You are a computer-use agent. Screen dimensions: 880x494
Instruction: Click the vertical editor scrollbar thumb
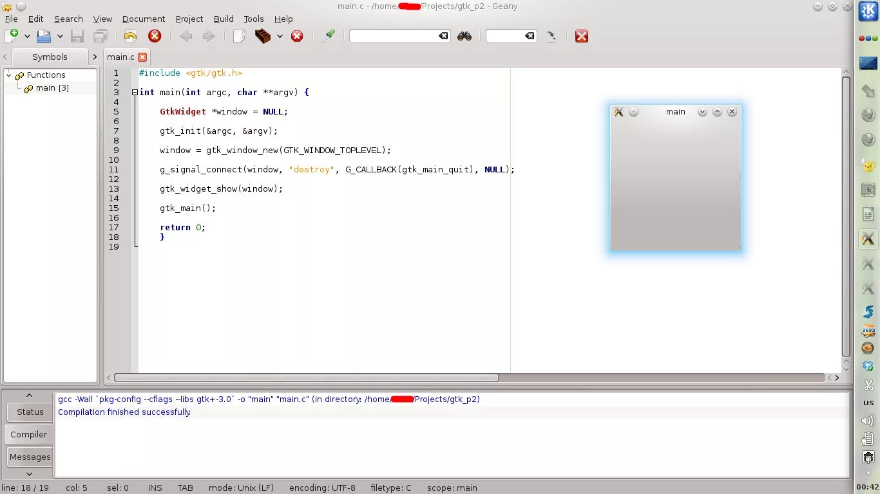tap(846, 217)
